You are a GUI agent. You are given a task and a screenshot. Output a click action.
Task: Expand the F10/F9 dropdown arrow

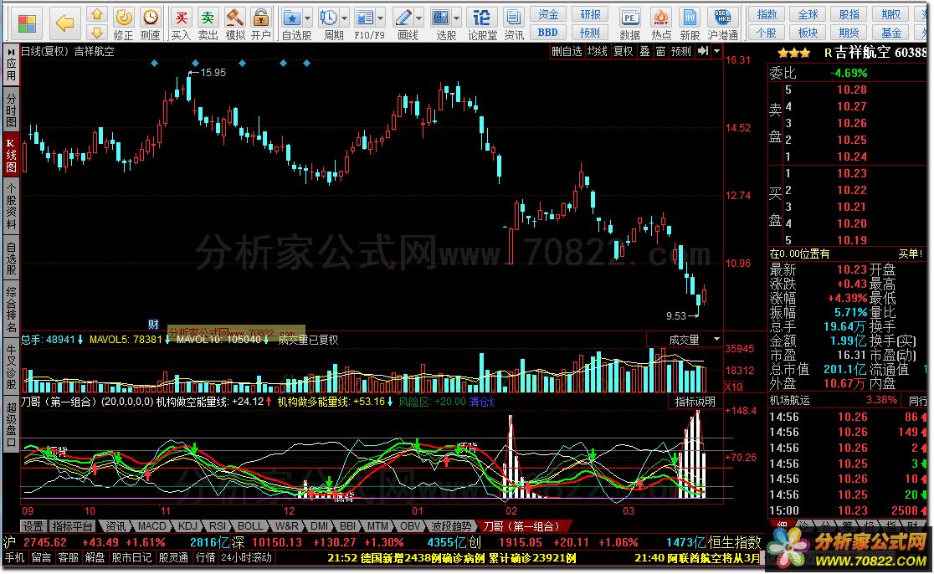(x=381, y=18)
